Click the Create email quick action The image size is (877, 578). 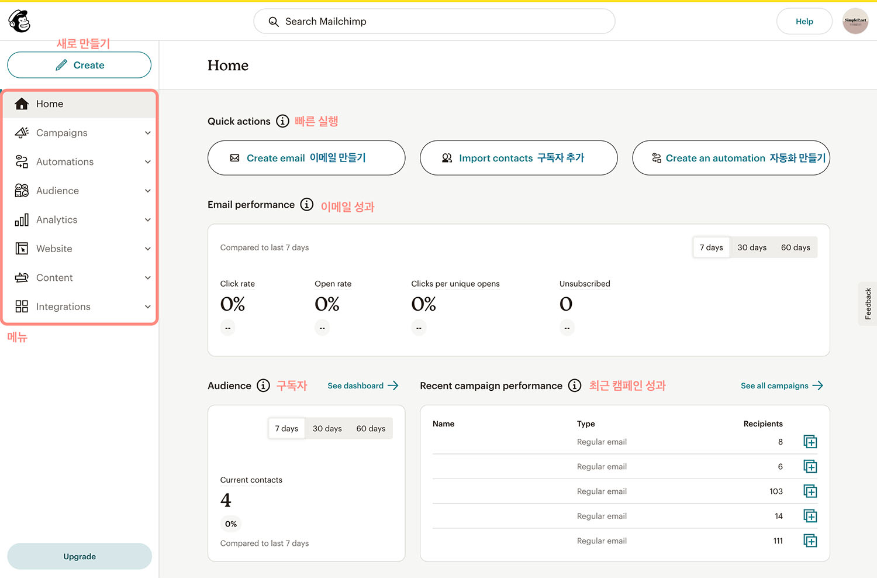click(306, 158)
